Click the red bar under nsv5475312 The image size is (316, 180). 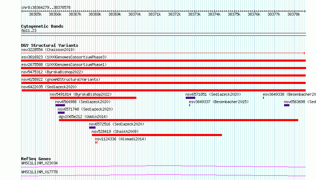click(163, 75)
